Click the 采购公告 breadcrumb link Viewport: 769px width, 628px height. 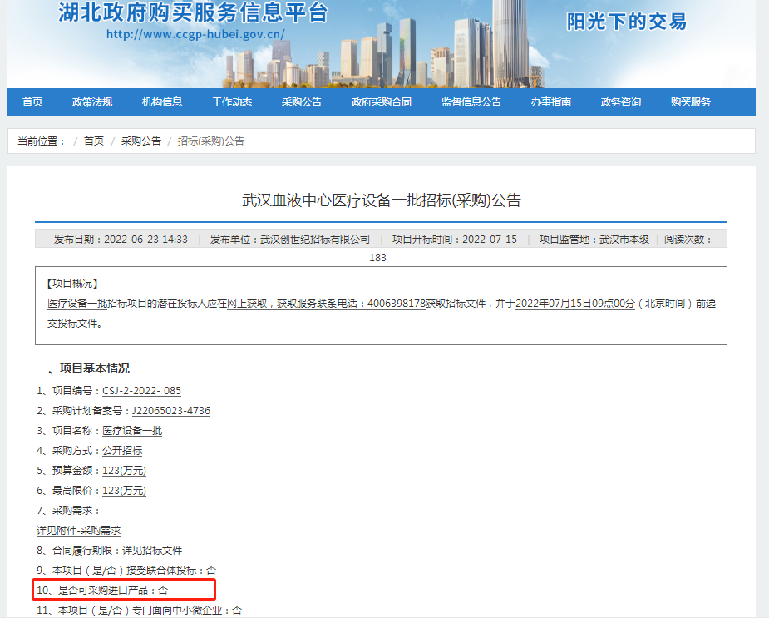coord(141,141)
